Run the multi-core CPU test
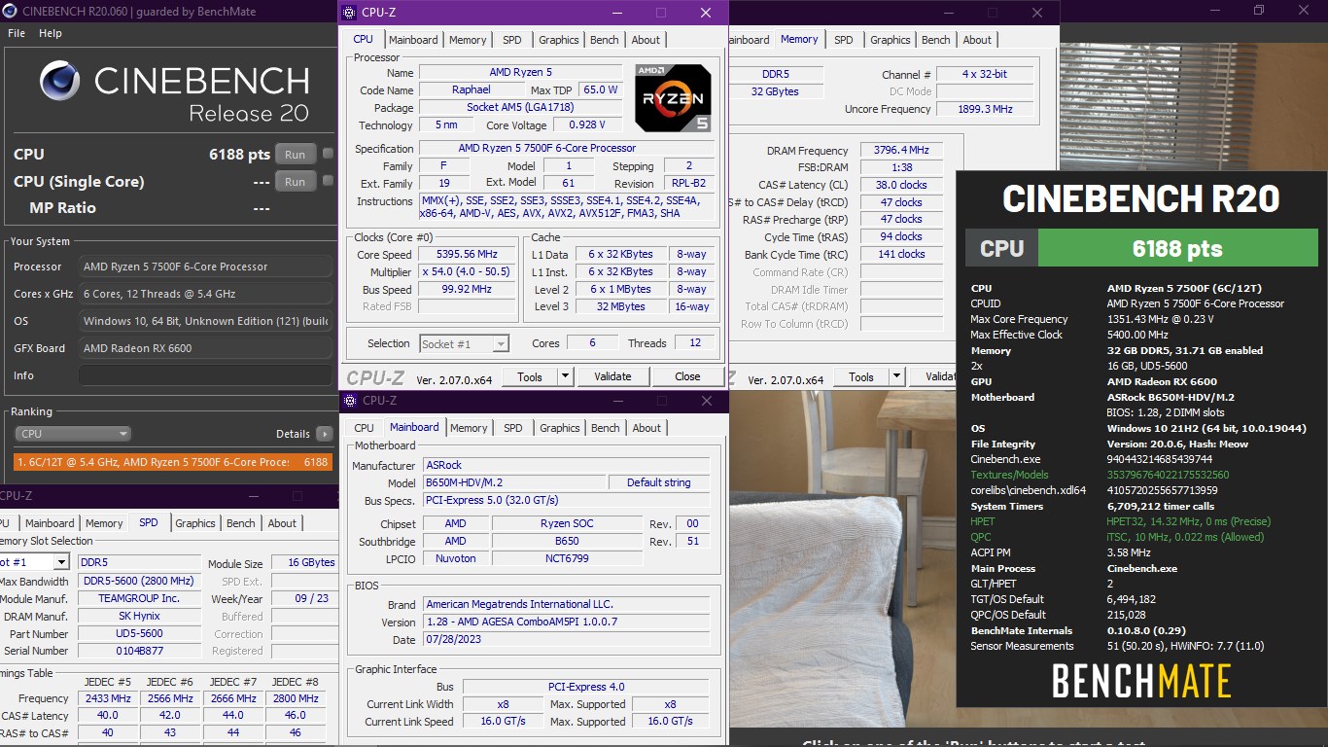Image resolution: width=1328 pixels, height=747 pixels. point(296,154)
